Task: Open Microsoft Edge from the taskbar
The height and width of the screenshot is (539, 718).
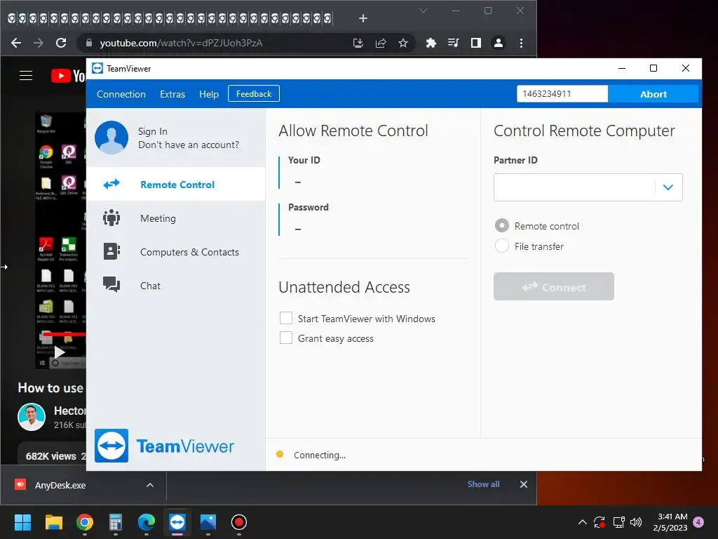Action: click(x=147, y=522)
